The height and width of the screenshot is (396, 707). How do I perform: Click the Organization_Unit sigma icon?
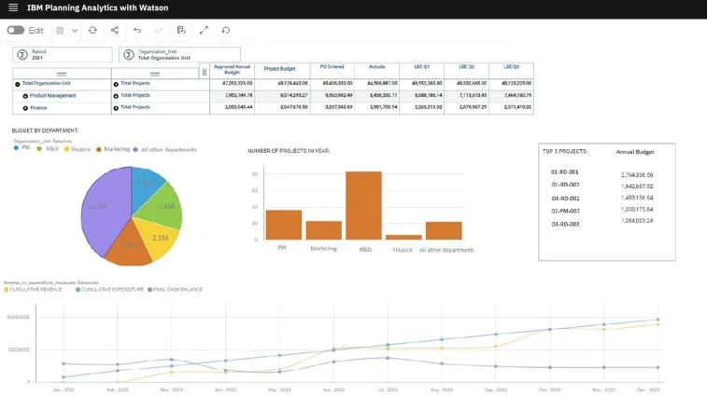click(x=129, y=54)
